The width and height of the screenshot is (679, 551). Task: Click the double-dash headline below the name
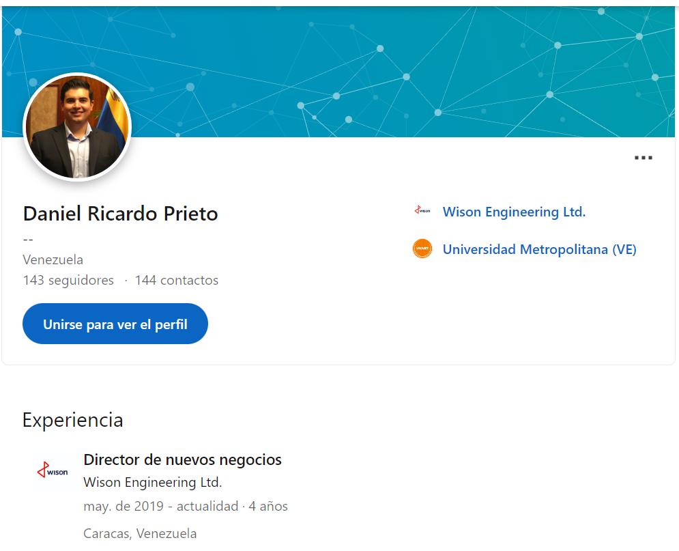pos(28,240)
